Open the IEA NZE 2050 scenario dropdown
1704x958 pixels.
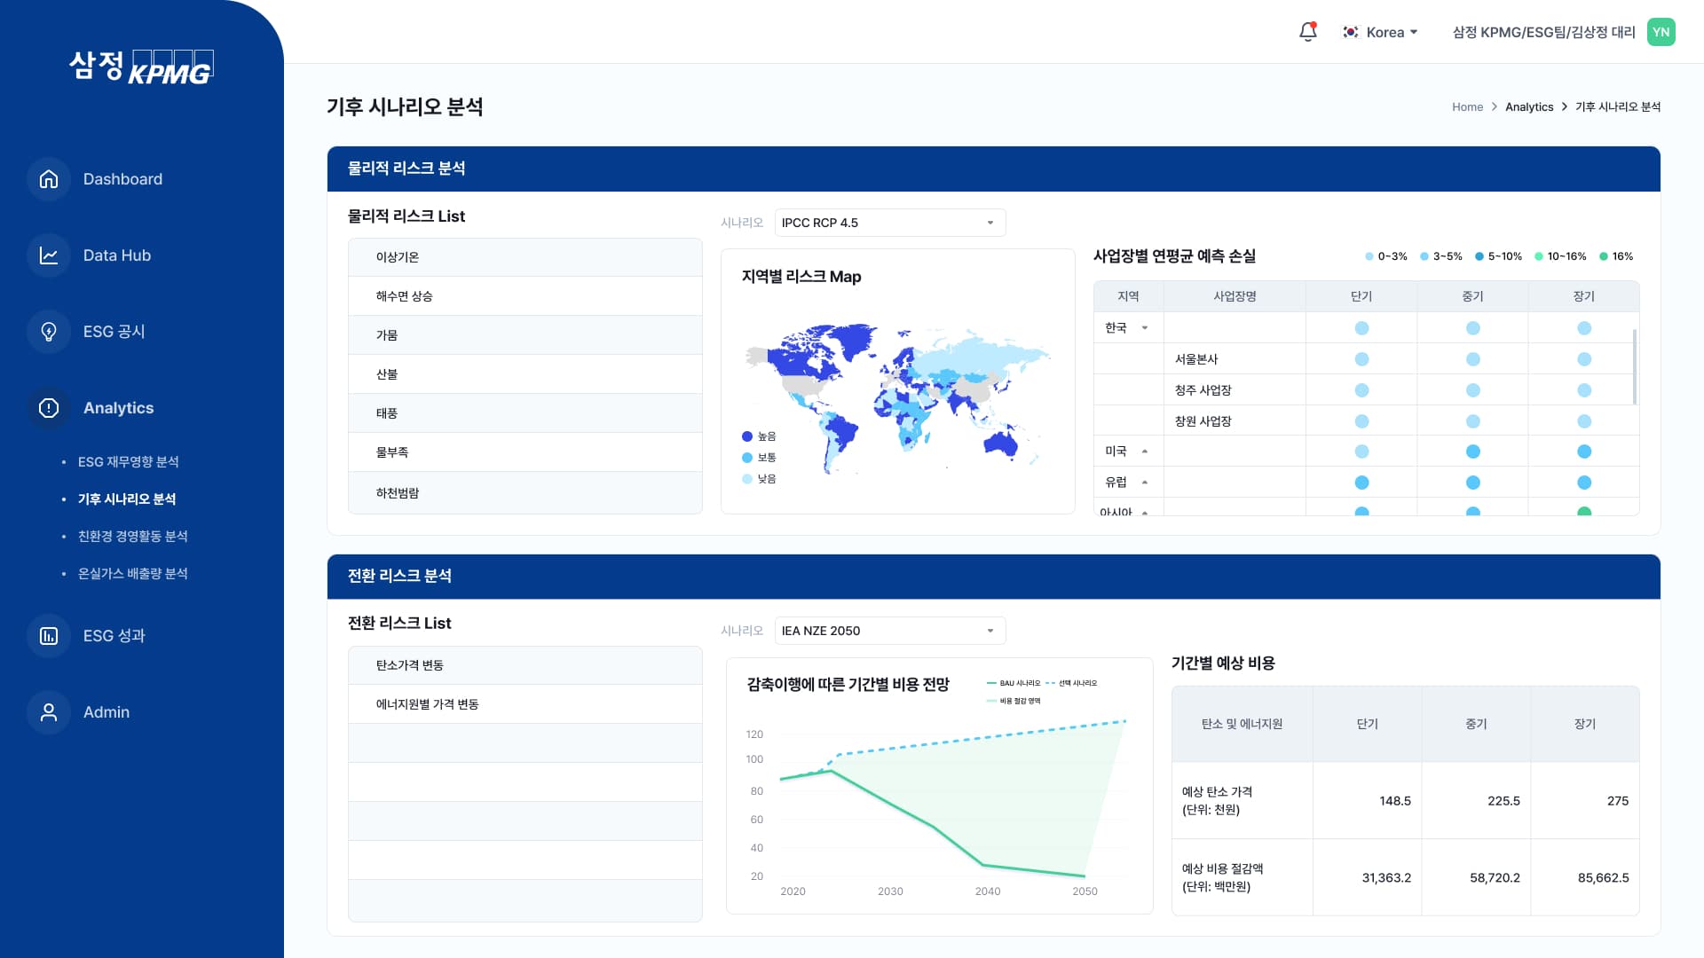[x=889, y=631]
